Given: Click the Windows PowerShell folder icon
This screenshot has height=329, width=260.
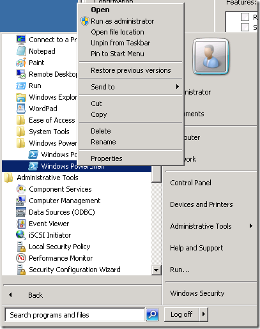Looking at the screenshot, I should [x=21, y=143].
